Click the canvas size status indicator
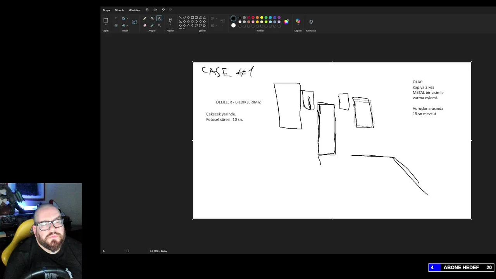Viewport: 496px width, 279px height. click(159, 251)
